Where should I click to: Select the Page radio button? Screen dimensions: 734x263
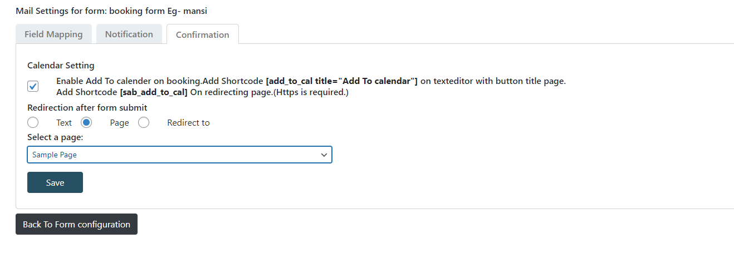[86, 122]
